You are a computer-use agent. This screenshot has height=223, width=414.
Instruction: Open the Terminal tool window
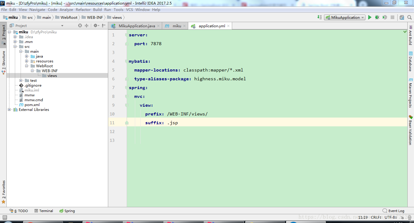[44, 211]
